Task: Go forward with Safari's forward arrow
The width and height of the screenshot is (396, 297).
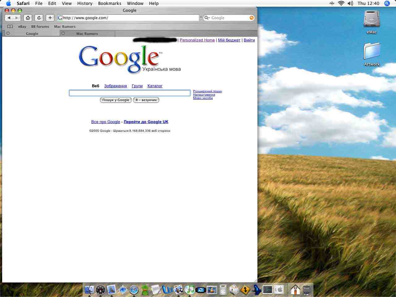Action: click(x=17, y=18)
